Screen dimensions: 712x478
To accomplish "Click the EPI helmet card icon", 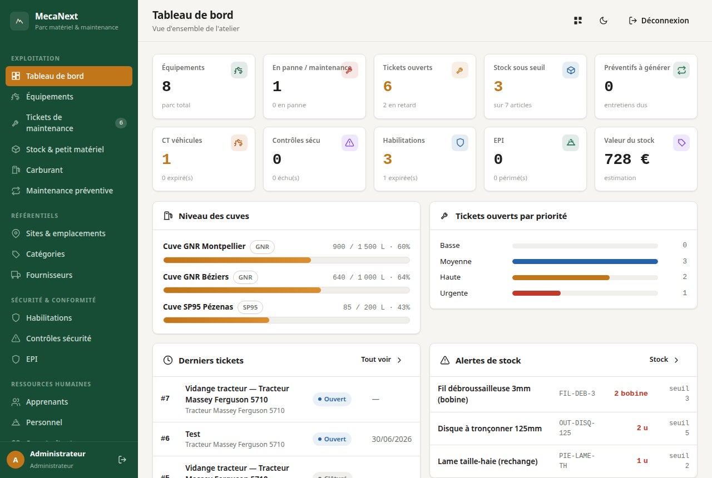I will point(571,143).
